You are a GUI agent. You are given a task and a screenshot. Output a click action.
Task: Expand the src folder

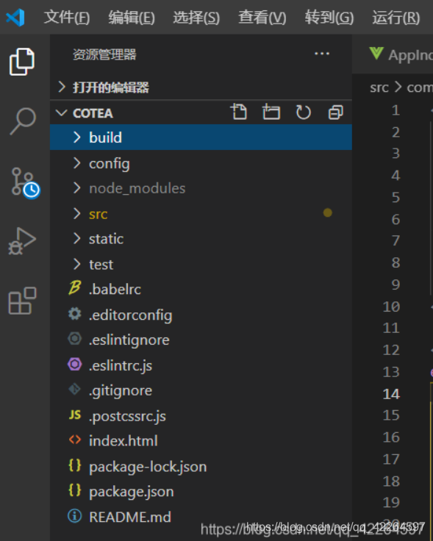pyautogui.click(x=201, y=214)
